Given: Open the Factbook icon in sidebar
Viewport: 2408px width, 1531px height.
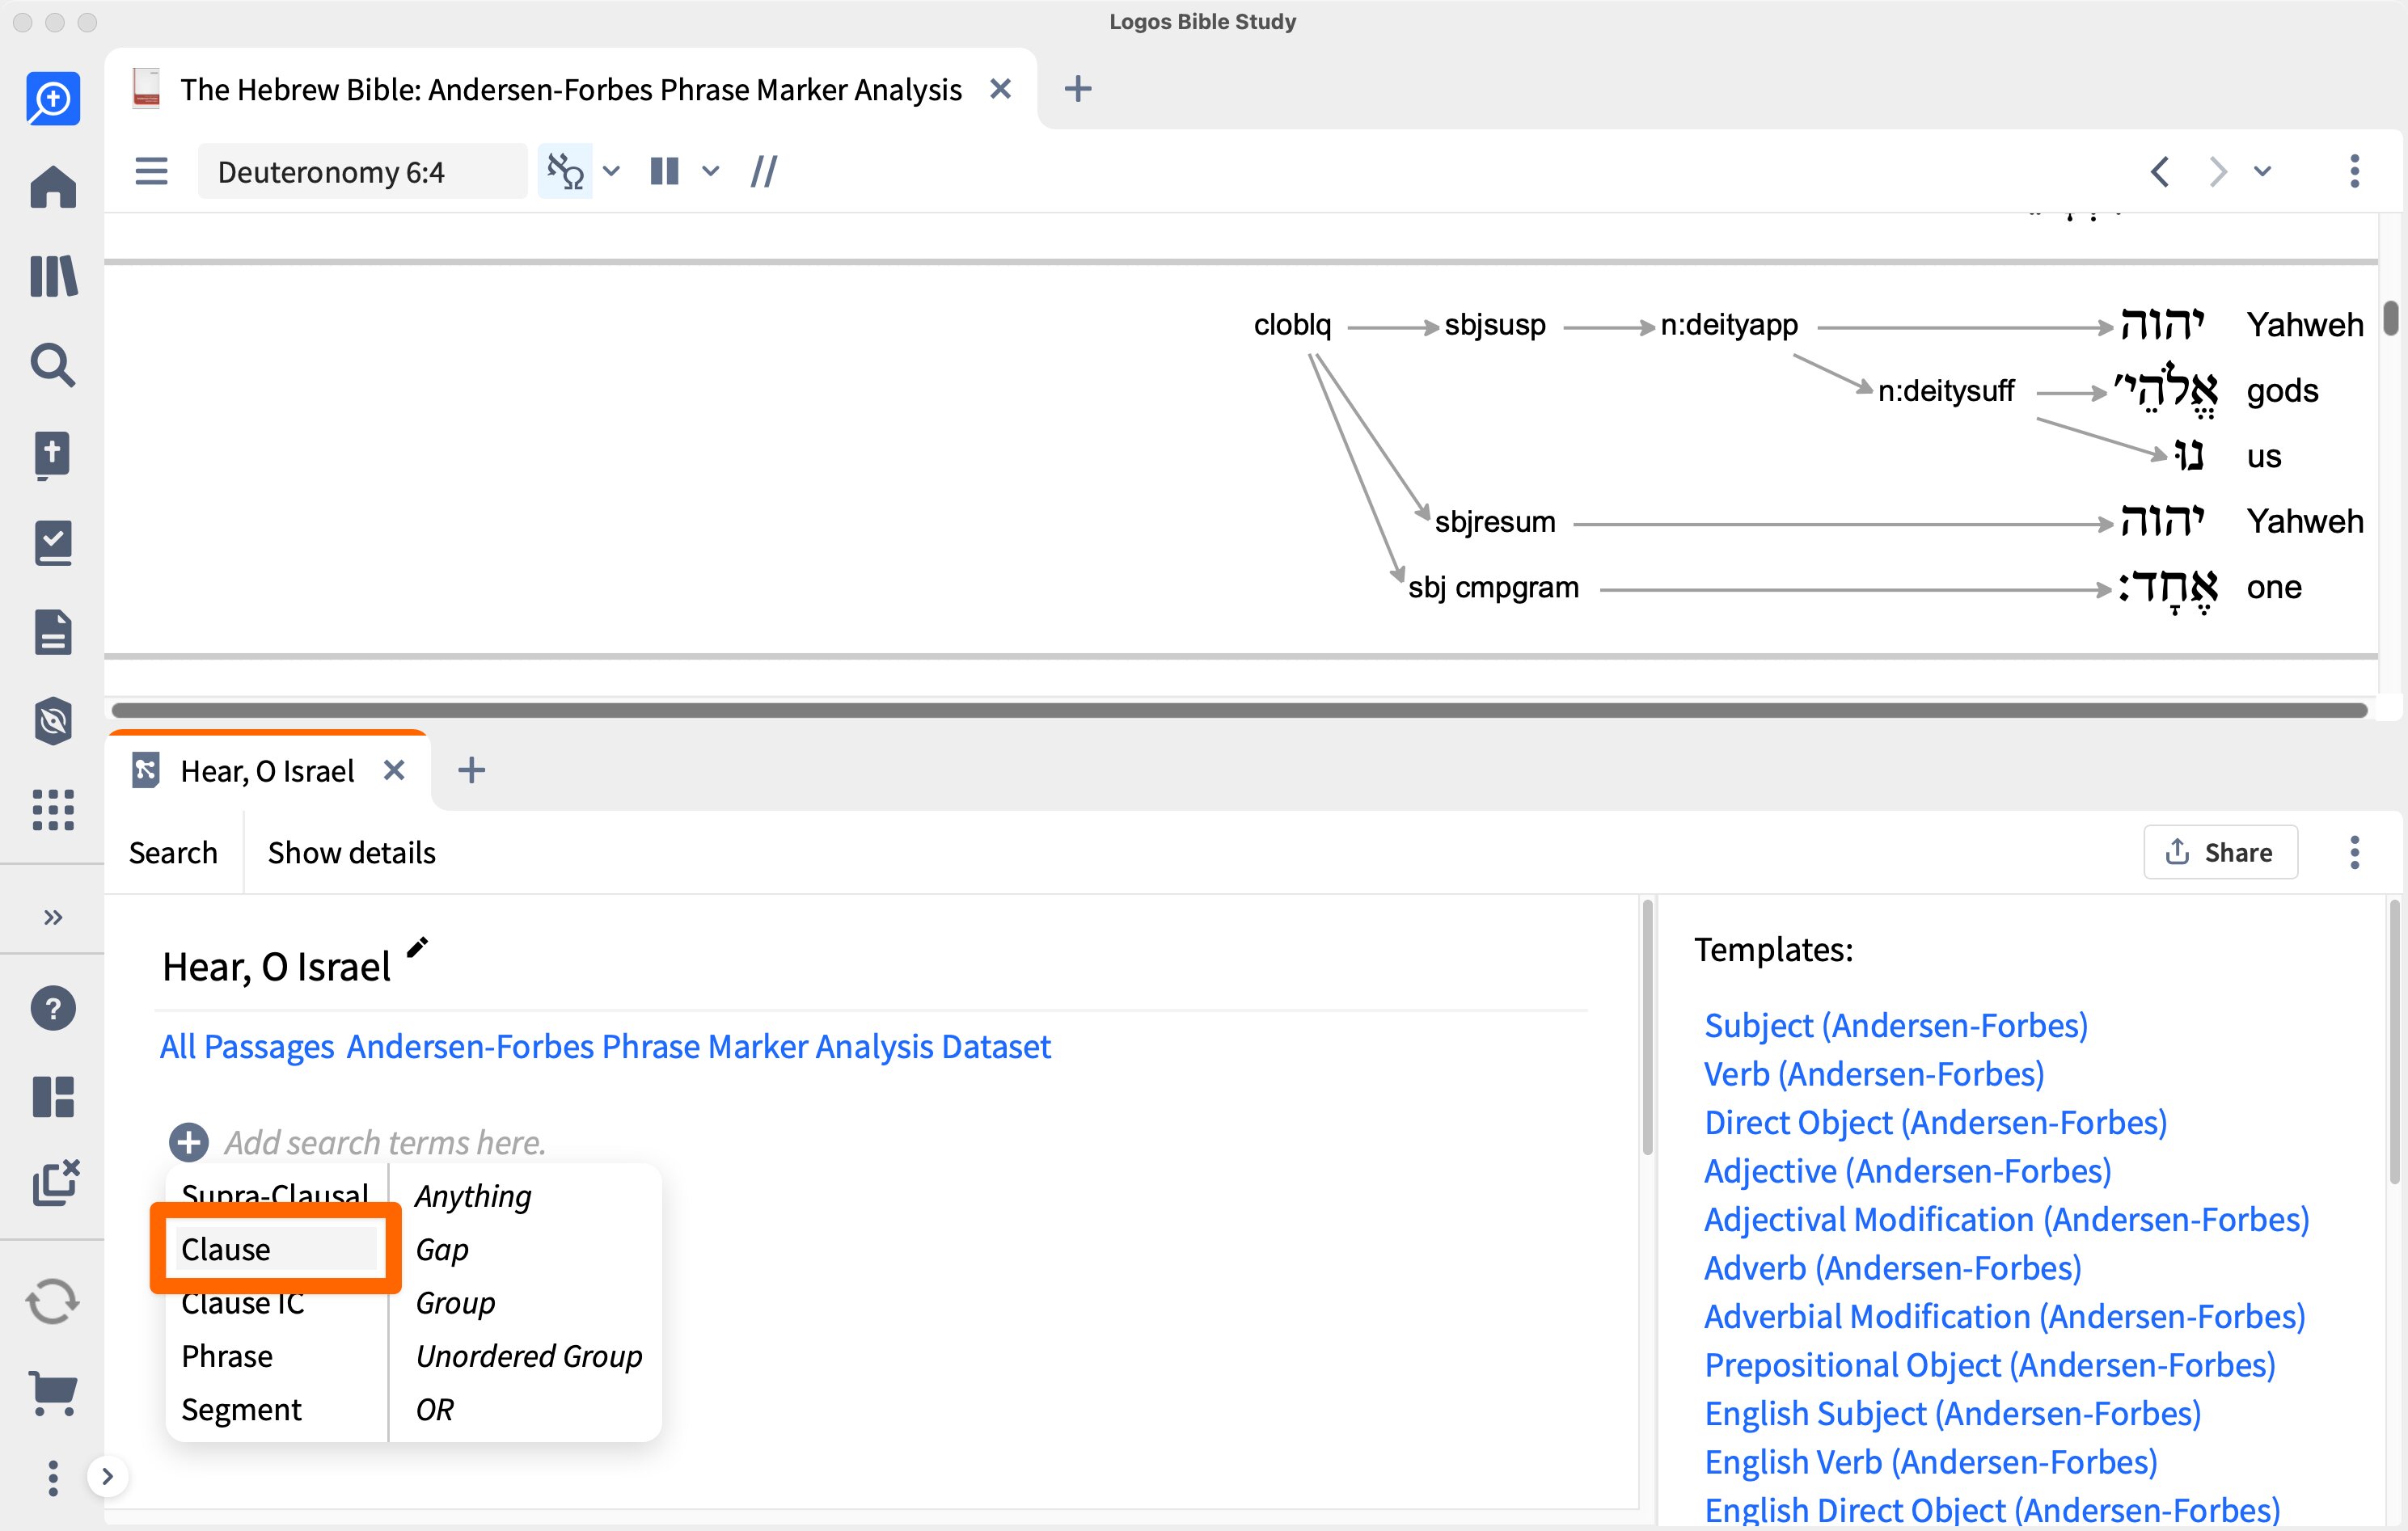Looking at the screenshot, I should pos(53,455).
